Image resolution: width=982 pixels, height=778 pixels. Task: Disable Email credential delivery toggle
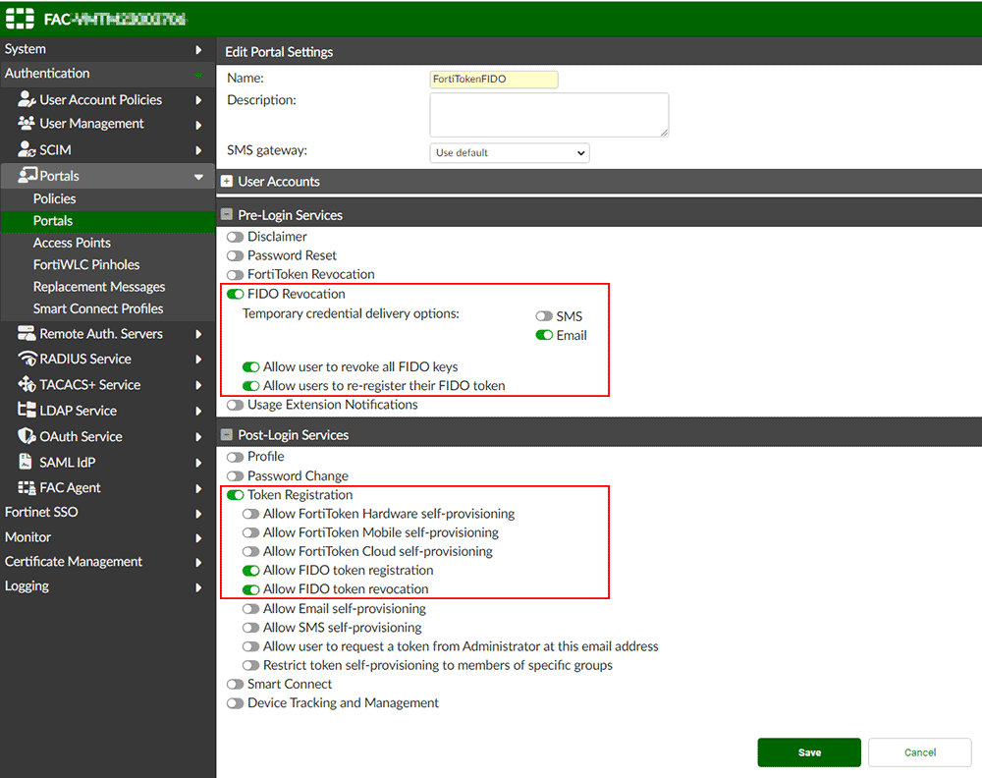(544, 335)
